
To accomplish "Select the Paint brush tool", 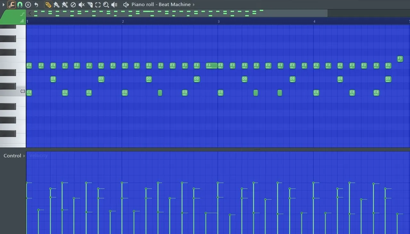I will [56, 4].
